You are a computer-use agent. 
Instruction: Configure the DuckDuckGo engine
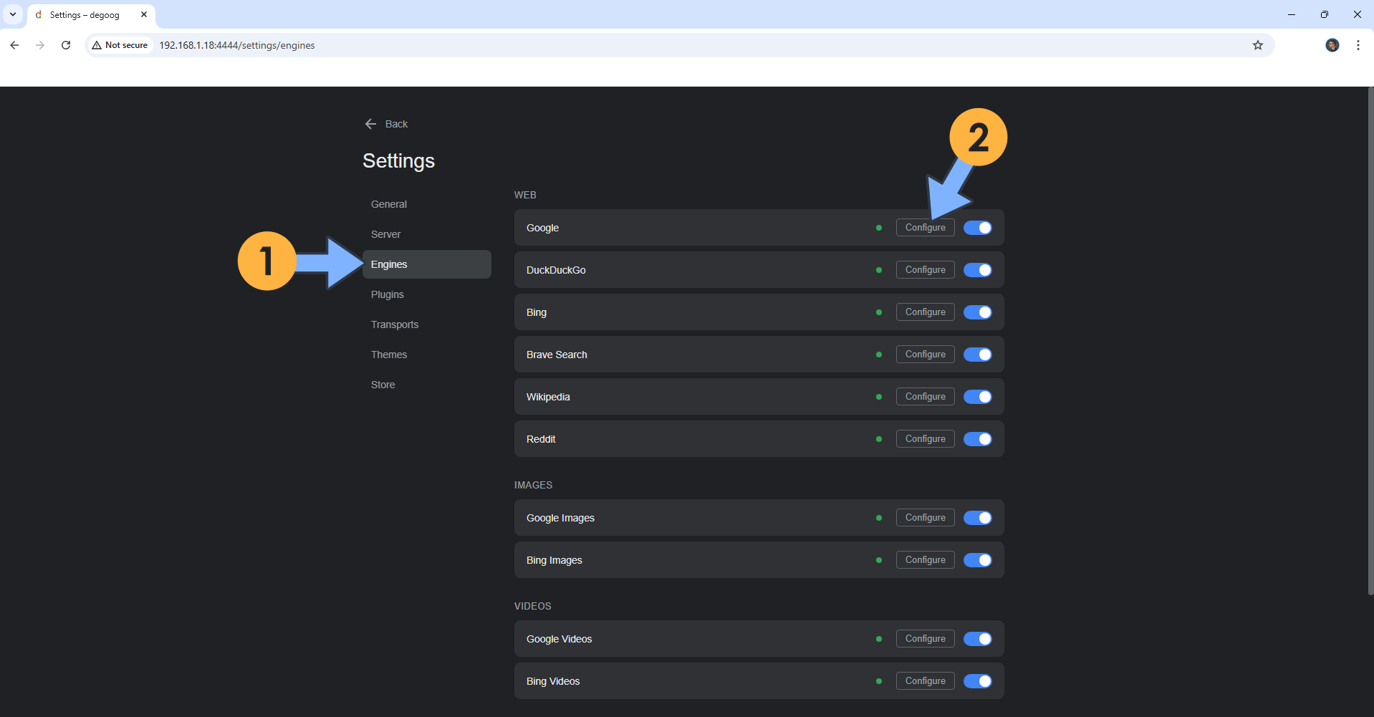pos(925,269)
